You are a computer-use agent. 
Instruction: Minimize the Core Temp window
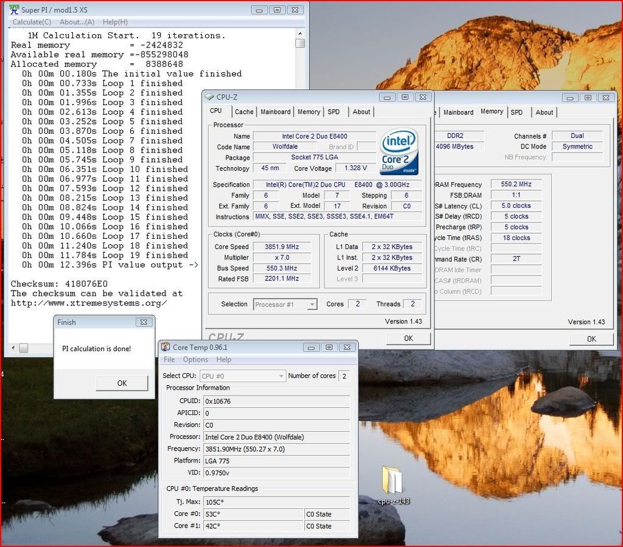(x=311, y=347)
